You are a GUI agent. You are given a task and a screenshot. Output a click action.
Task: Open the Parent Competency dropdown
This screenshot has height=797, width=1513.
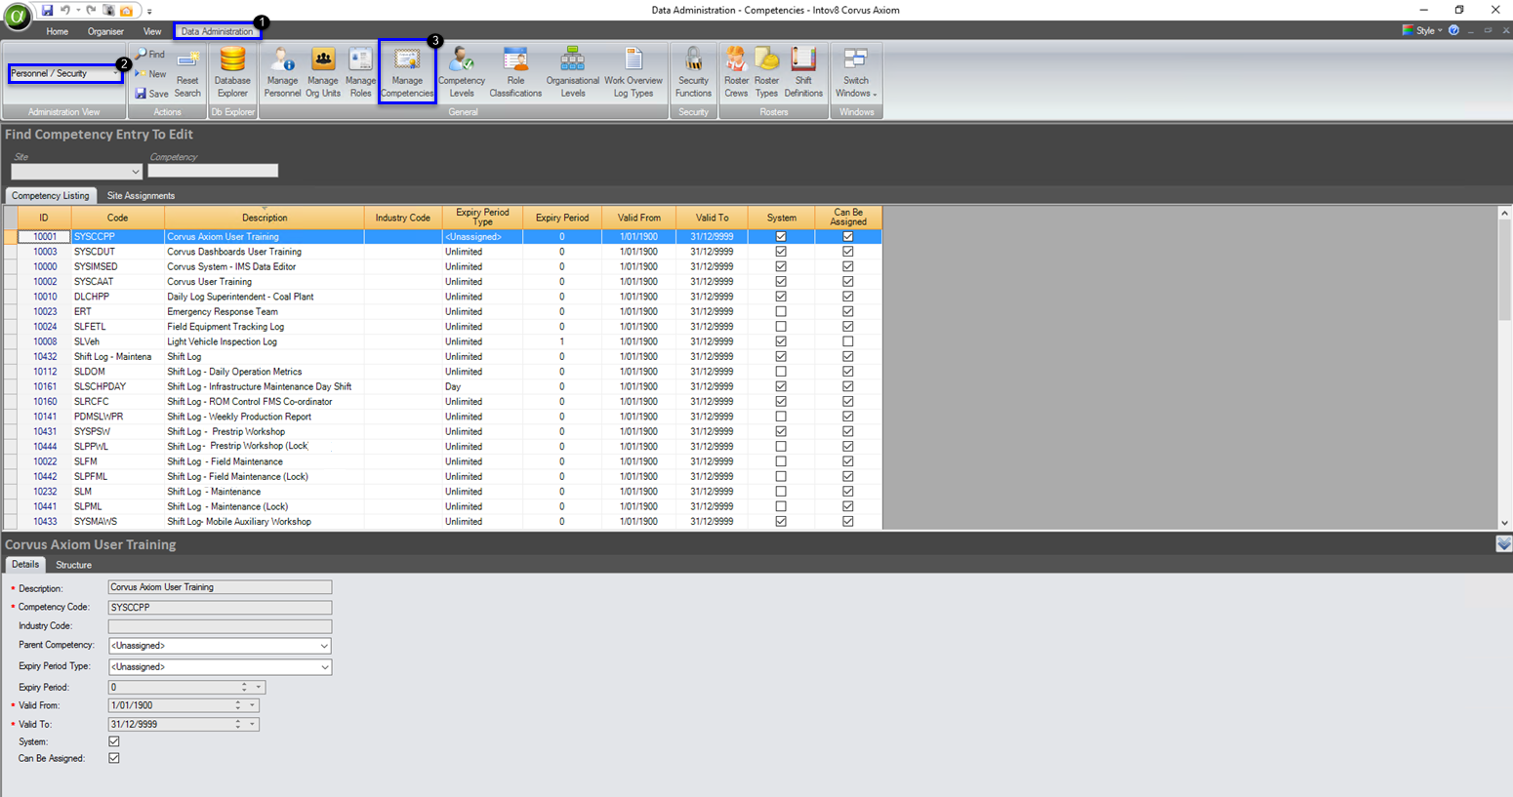click(324, 646)
